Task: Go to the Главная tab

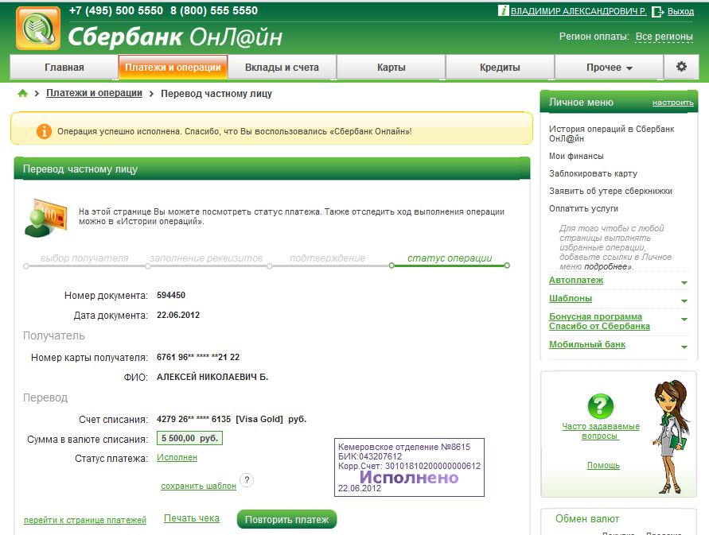Action: [64, 68]
